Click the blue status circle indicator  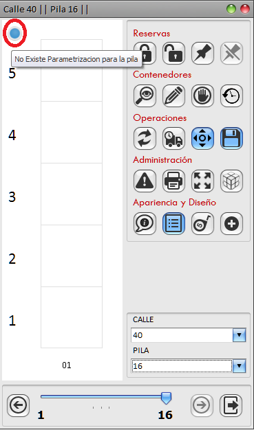click(x=15, y=33)
